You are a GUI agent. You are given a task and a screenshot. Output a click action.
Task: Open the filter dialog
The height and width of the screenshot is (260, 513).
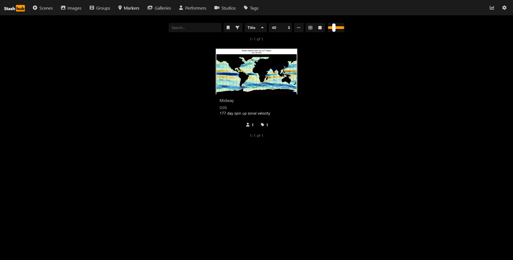click(237, 28)
